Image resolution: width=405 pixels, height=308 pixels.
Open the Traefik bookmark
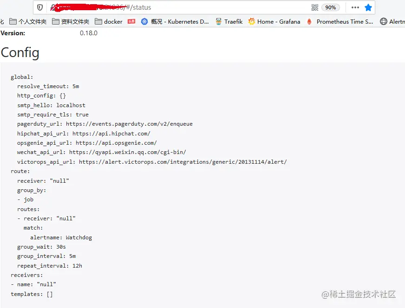(229, 22)
